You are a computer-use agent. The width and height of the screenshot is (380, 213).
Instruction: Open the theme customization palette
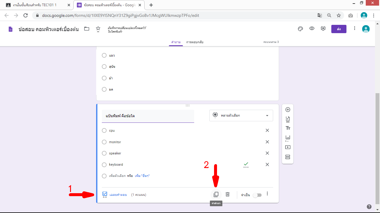[x=300, y=29]
